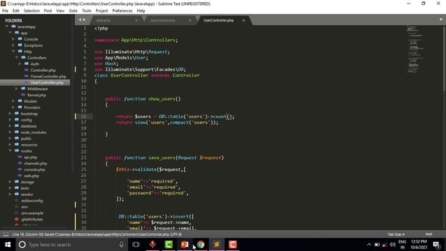446x251 pixels.
Task: Open channels.php in routes folder
Action: click(x=36, y=163)
